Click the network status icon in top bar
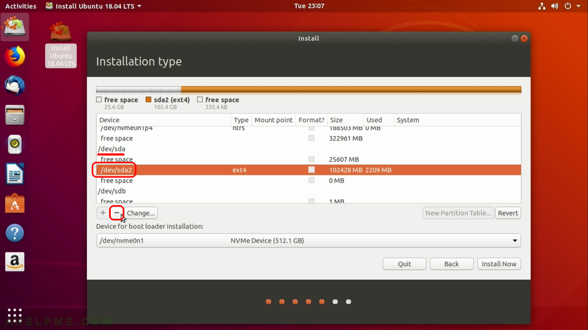 click(541, 6)
